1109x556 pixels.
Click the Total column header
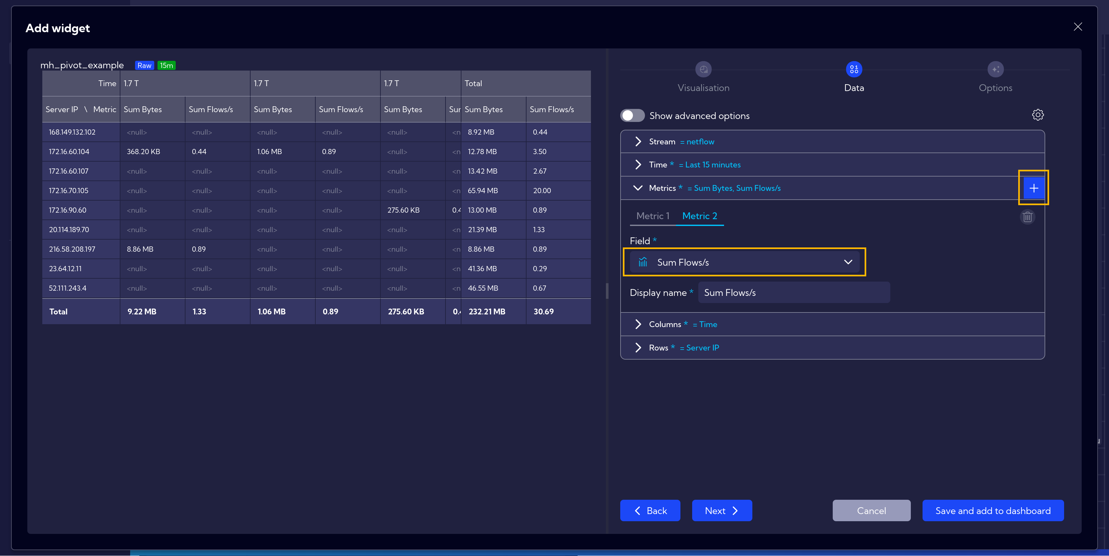point(526,84)
